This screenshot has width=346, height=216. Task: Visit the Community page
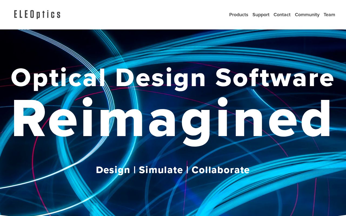point(307,15)
